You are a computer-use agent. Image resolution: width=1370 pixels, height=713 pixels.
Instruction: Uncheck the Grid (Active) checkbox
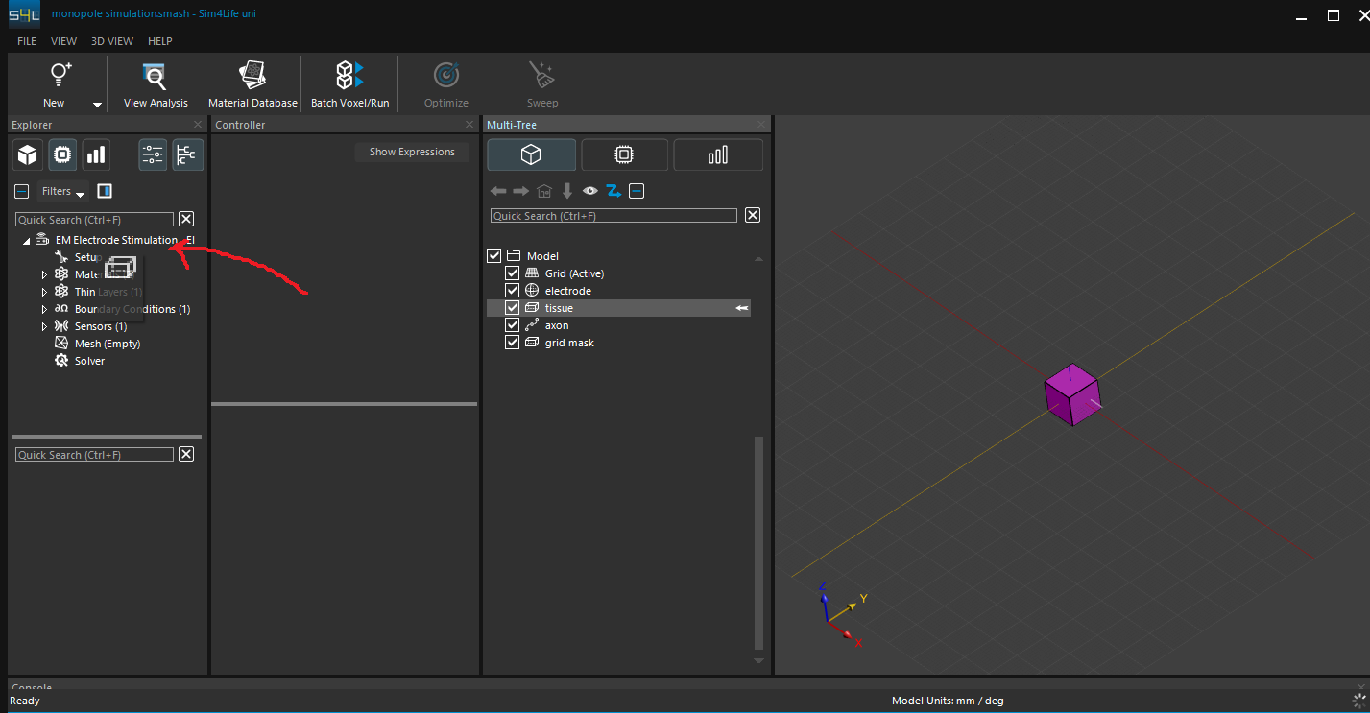click(x=513, y=273)
